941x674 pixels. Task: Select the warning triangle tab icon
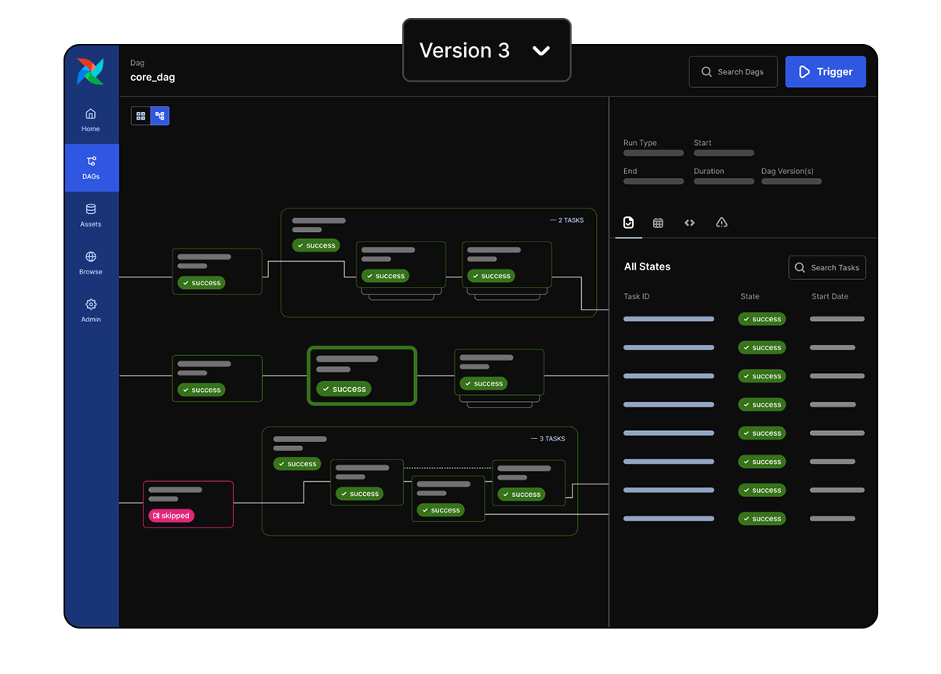pyautogui.click(x=721, y=223)
